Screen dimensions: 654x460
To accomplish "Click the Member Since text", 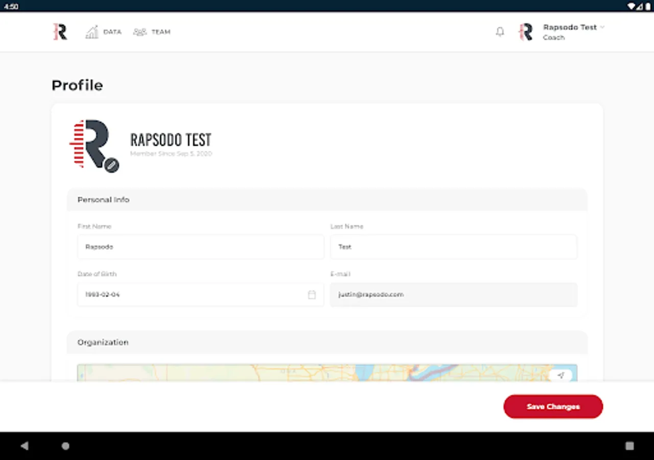I will tap(171, 154).
